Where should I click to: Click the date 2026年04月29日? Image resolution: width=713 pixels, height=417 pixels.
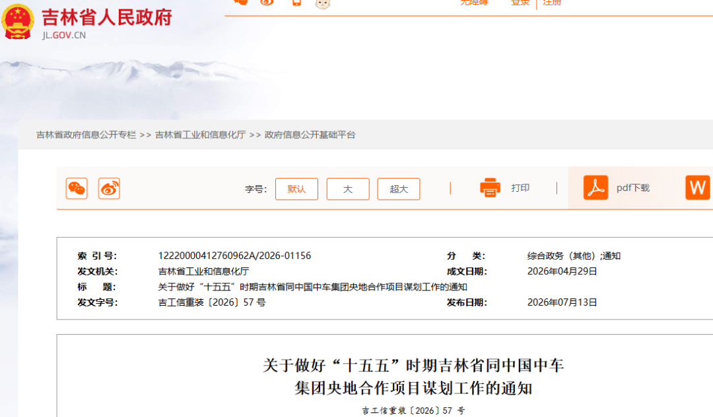coord(562,271)
